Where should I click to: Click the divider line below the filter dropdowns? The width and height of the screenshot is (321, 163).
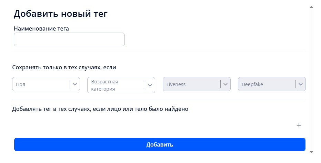click(160, 99)
